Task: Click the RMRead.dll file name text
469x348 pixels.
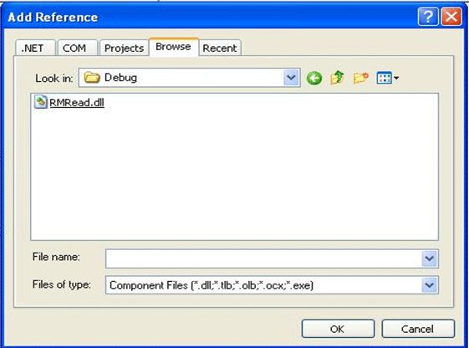Action: tap(77, 103)
